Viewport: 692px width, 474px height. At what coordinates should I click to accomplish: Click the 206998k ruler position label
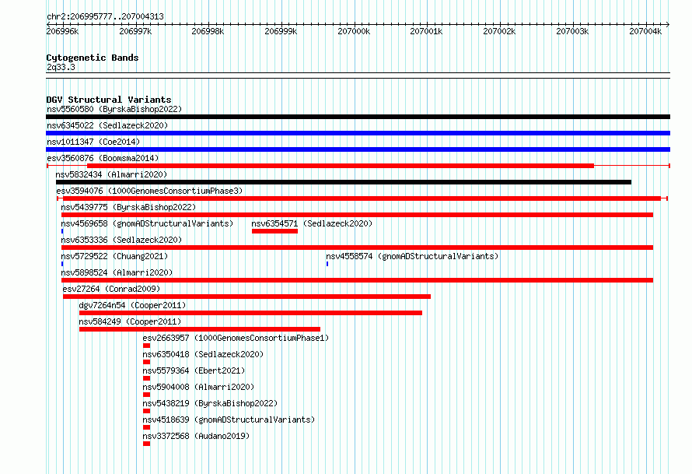pyautogui.click(x=208, y=31)
